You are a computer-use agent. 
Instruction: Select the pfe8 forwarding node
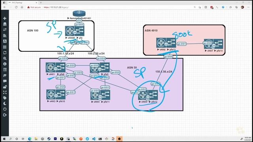pyautogui.click(x=60, y=67)
